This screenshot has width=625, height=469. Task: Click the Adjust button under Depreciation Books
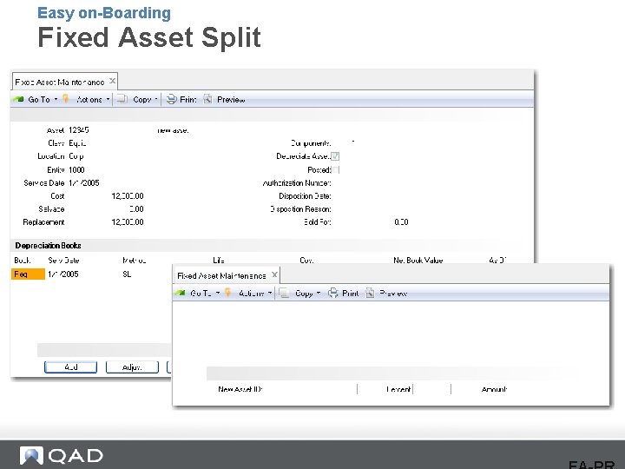click(x=132, y=367)
